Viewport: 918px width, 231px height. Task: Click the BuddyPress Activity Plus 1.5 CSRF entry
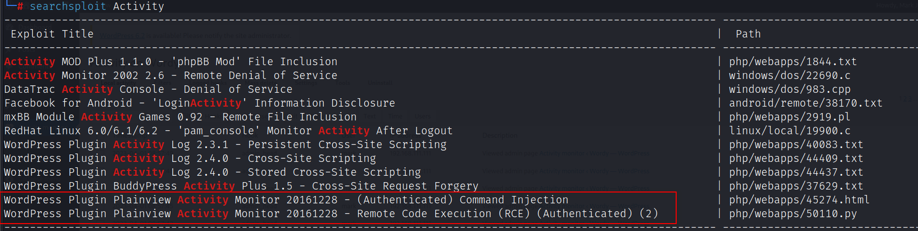[x=241, y=186]
